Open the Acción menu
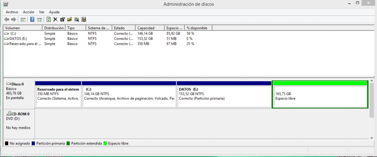This screenshot has height=157, width=377. pos(28,12)
